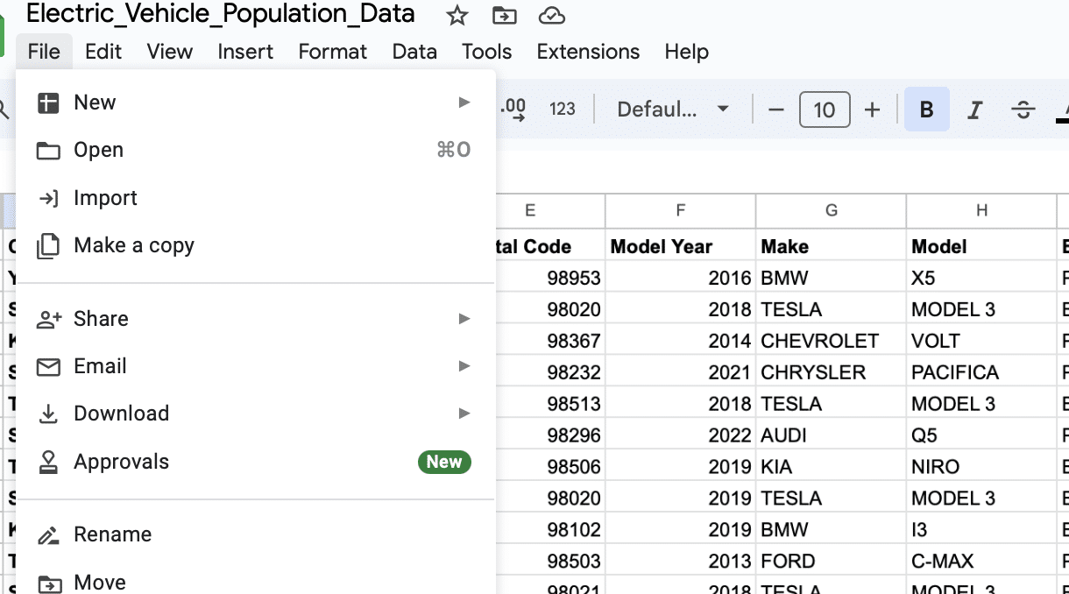Increase decimal places button
The height and width of the screenshot is (594, 1069).
tap(513, 110)
